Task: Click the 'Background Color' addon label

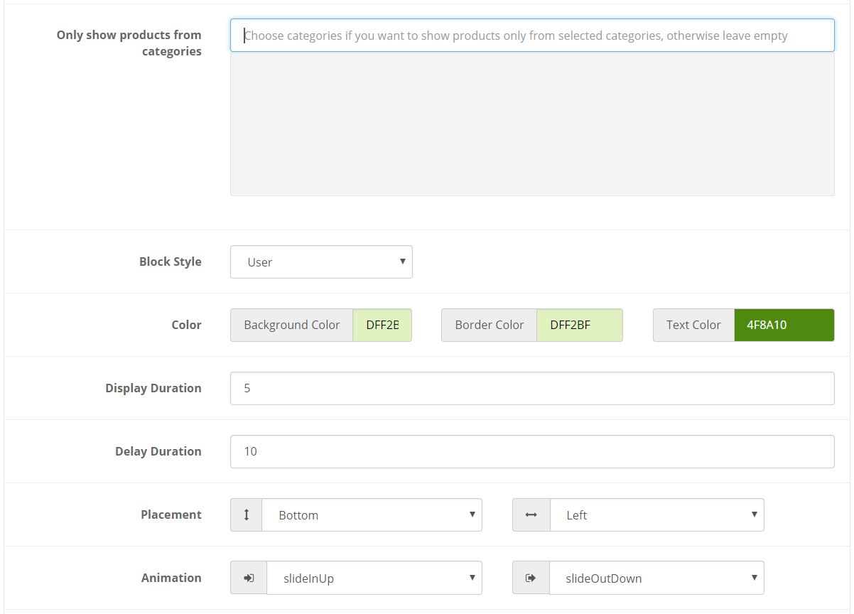Action: pos(292,325)
